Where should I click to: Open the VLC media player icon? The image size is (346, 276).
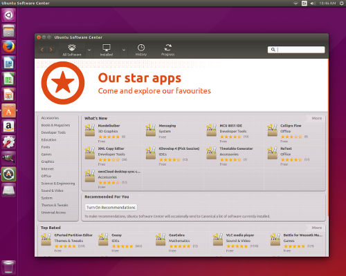click(x=218, y=239)
